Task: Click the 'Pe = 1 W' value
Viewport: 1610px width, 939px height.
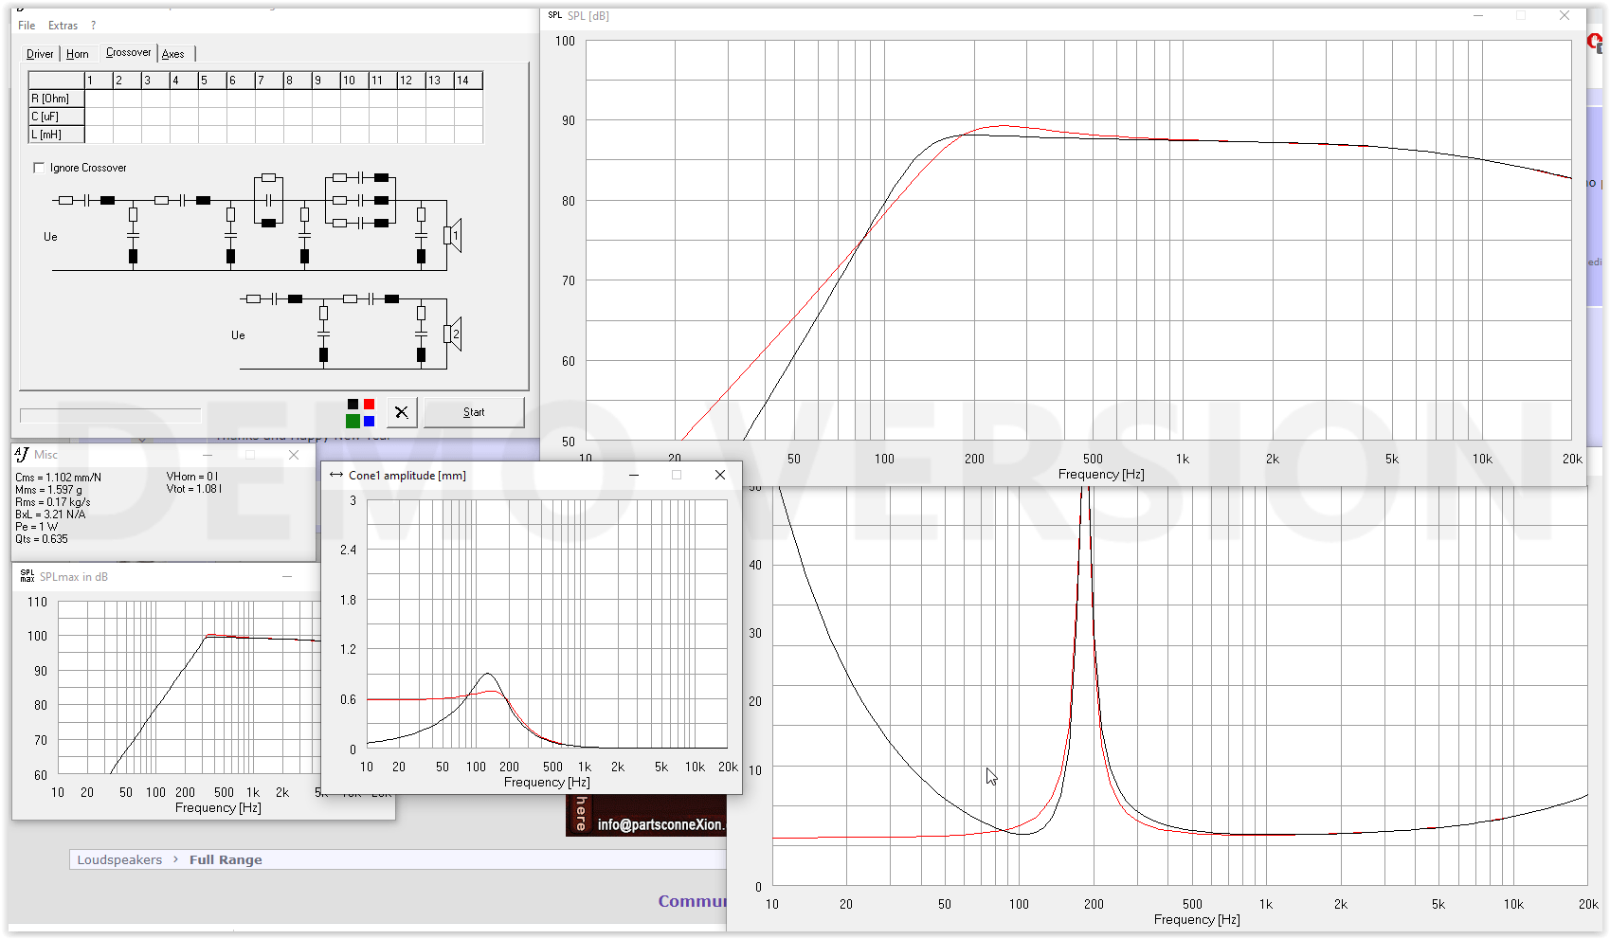Action: click(x=36, y=527)
